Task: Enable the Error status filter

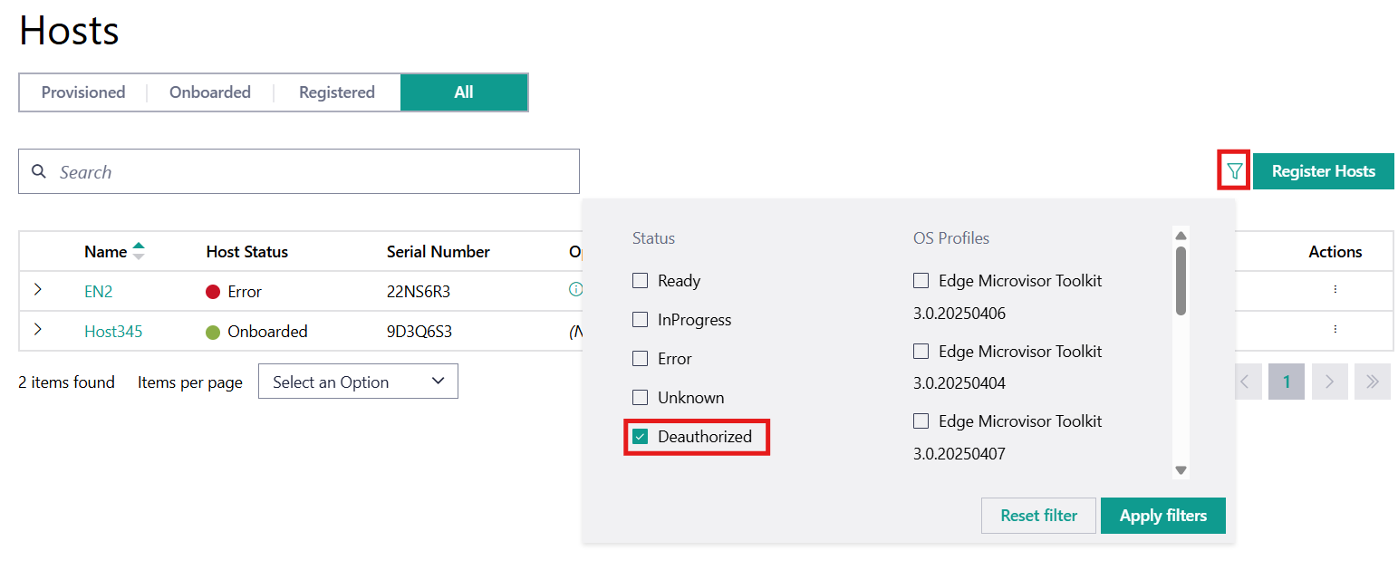Action: click(641, 359)
